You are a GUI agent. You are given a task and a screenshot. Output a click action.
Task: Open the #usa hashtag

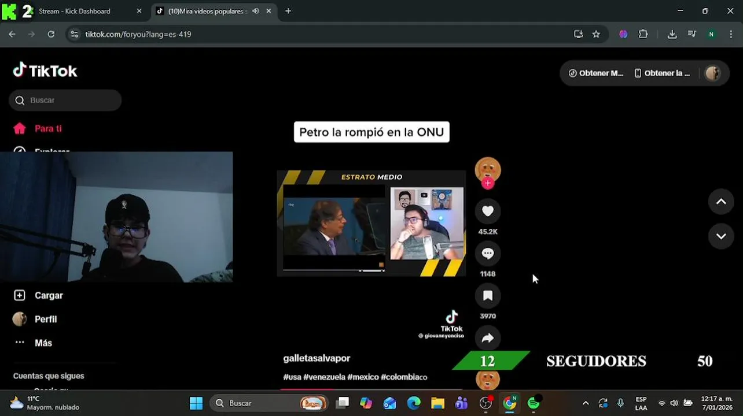click(x=292, y=377)
